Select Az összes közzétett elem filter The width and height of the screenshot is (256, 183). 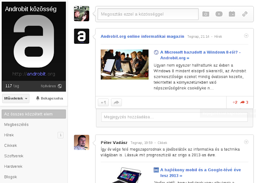pyautogui.click(x=34, y=114)
